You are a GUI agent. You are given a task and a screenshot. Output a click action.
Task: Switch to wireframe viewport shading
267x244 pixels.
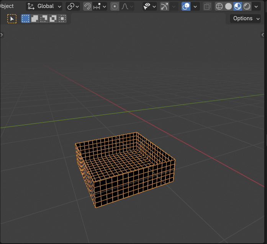[219, 7]
